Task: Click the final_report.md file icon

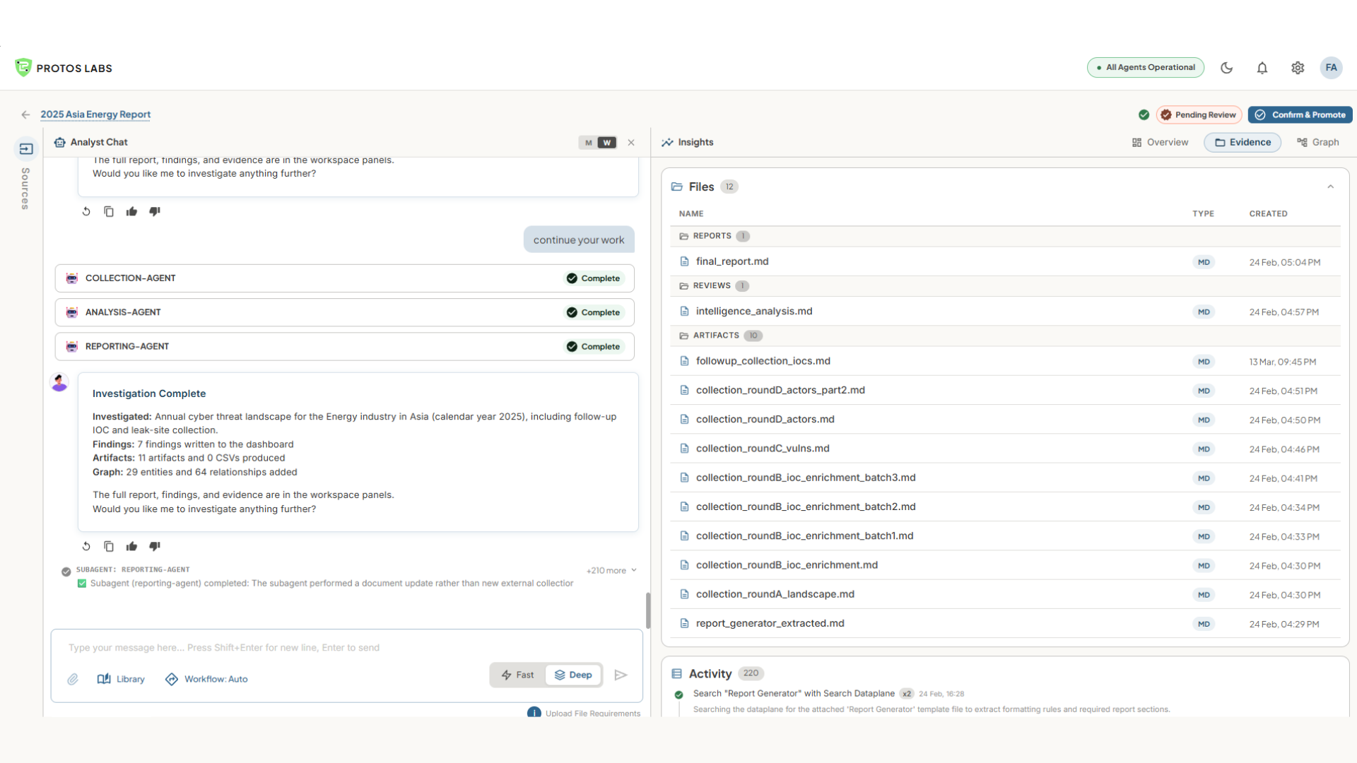Action: [x=684, y=261]
